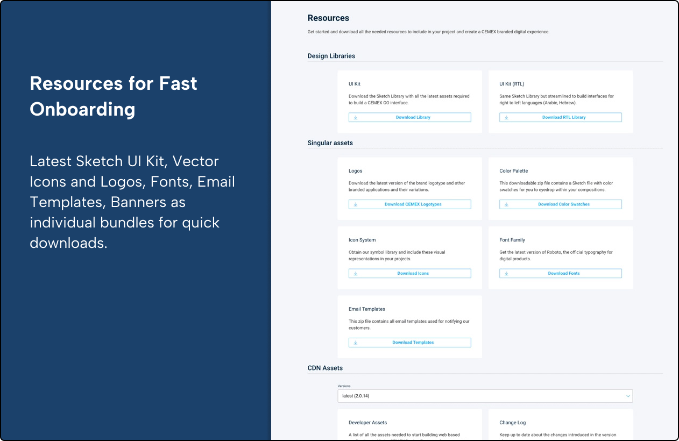Click the download arrow icon beside Download RTL Library
The width and height of the screenshot is (679, 441).
[506, 117]
